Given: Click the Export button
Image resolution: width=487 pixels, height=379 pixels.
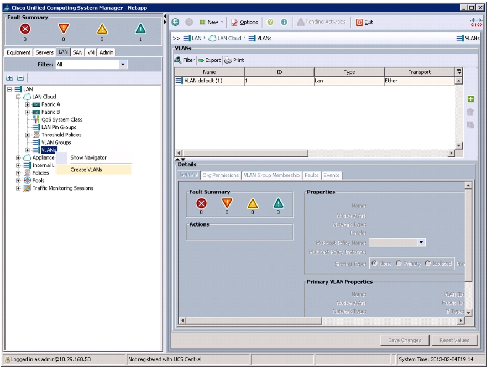Looking at the screenshot, I should point(210,60).
